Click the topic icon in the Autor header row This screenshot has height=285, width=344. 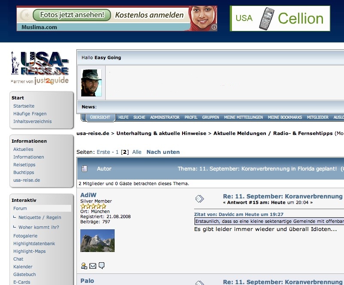tap(85, 169)
